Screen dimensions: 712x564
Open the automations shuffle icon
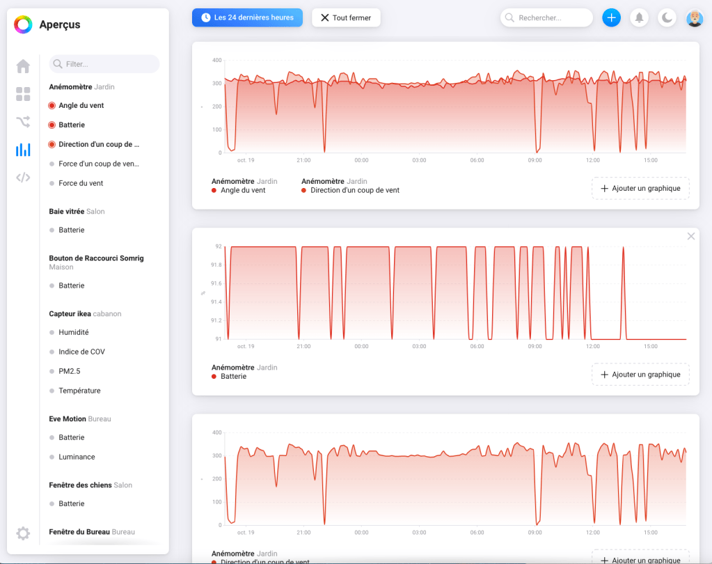pyautogui.click(x=23, y=122)
